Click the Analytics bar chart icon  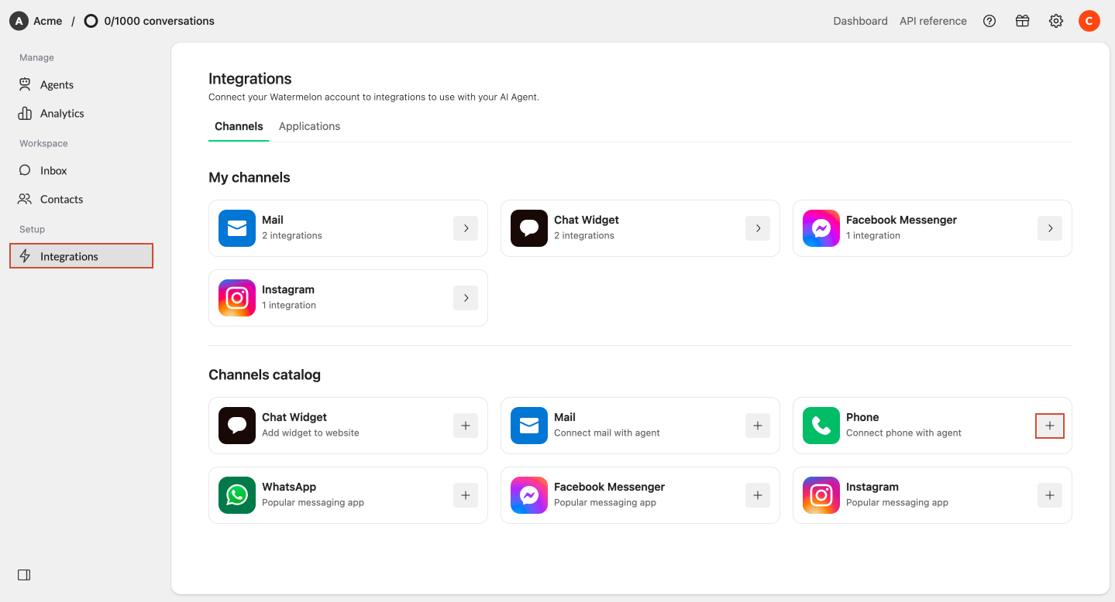pyautogui.click(x=25, y=113)
